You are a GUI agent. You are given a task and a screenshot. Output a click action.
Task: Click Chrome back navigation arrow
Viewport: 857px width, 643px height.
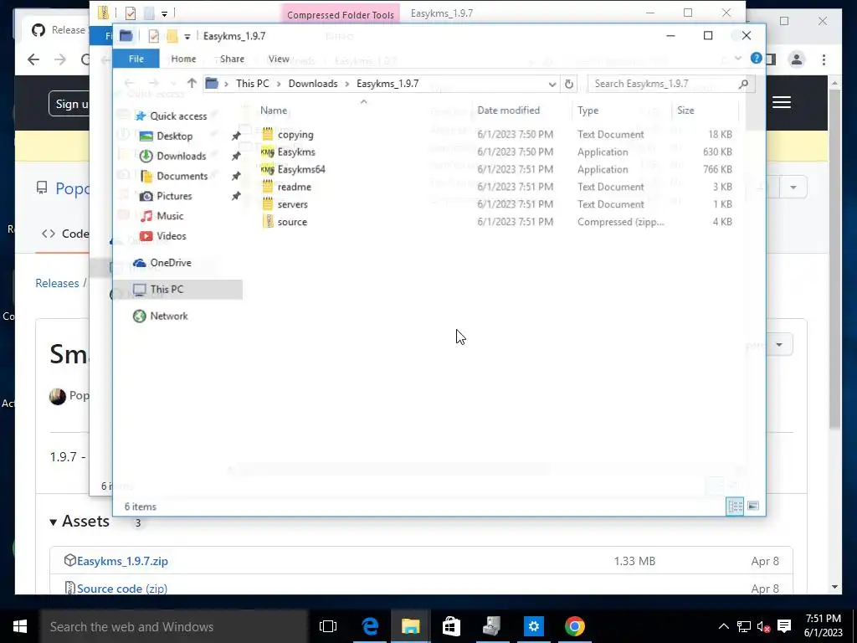tap(33, 59)
